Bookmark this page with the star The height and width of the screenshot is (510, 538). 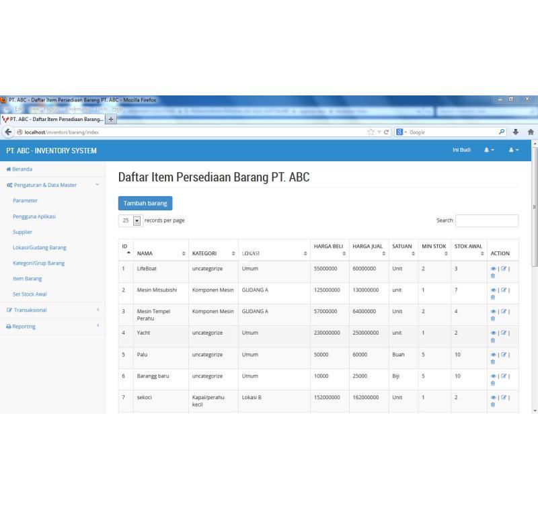pyautogui.click(x=371, y=132)
